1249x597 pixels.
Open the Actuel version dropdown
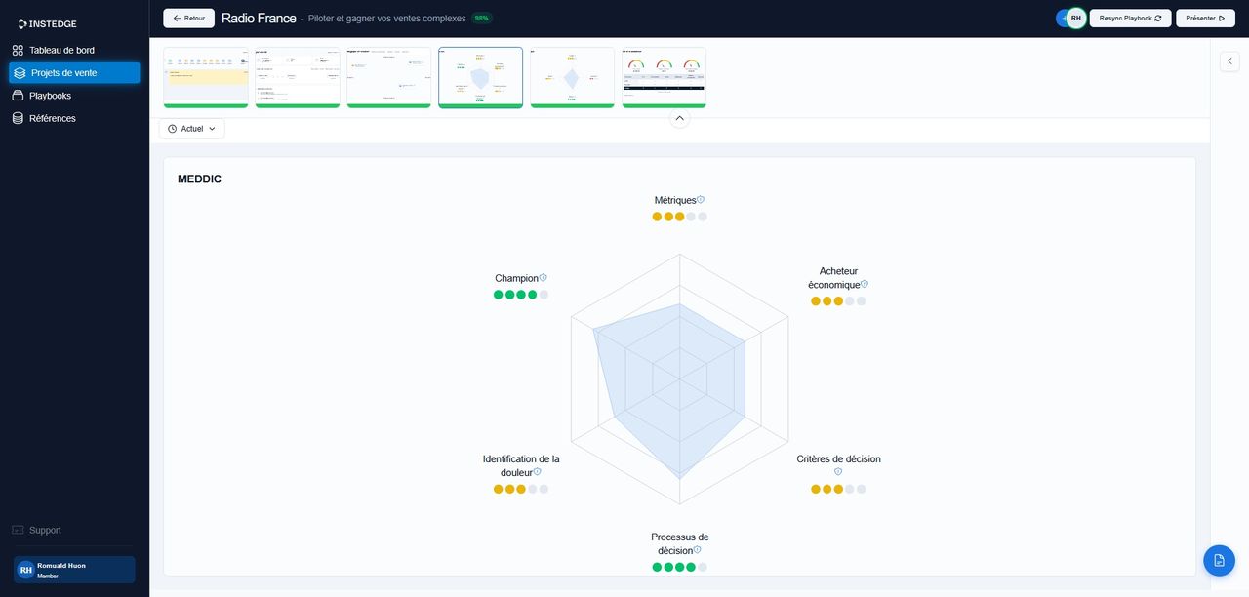point(191,128)
